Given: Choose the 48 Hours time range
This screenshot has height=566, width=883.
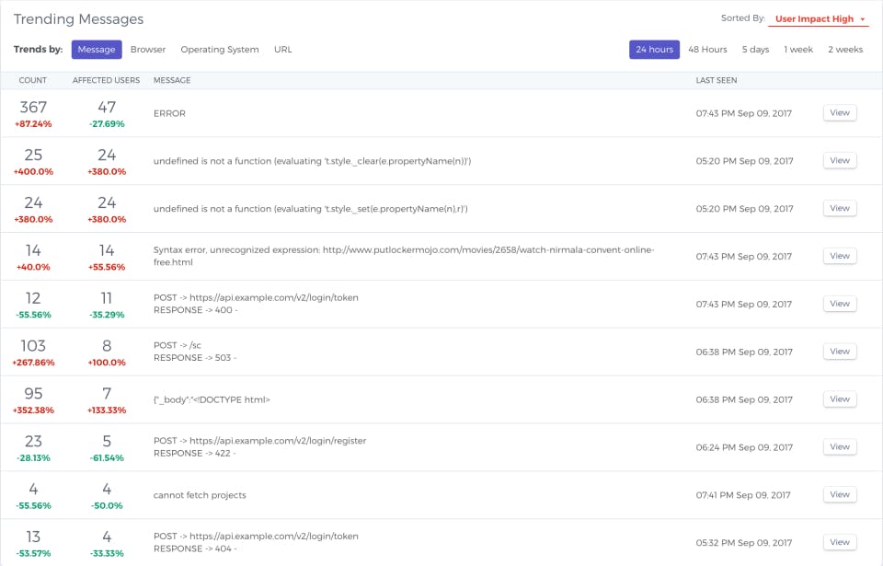Looking at the screenshot, I should click(x=707, y=50).
